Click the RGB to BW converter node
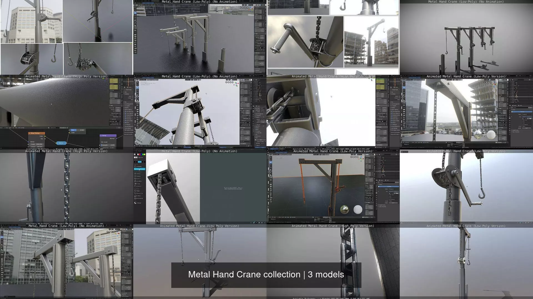The width and height of the screenshot is (533, 299). pyautogui.click(x=61, y=143)
